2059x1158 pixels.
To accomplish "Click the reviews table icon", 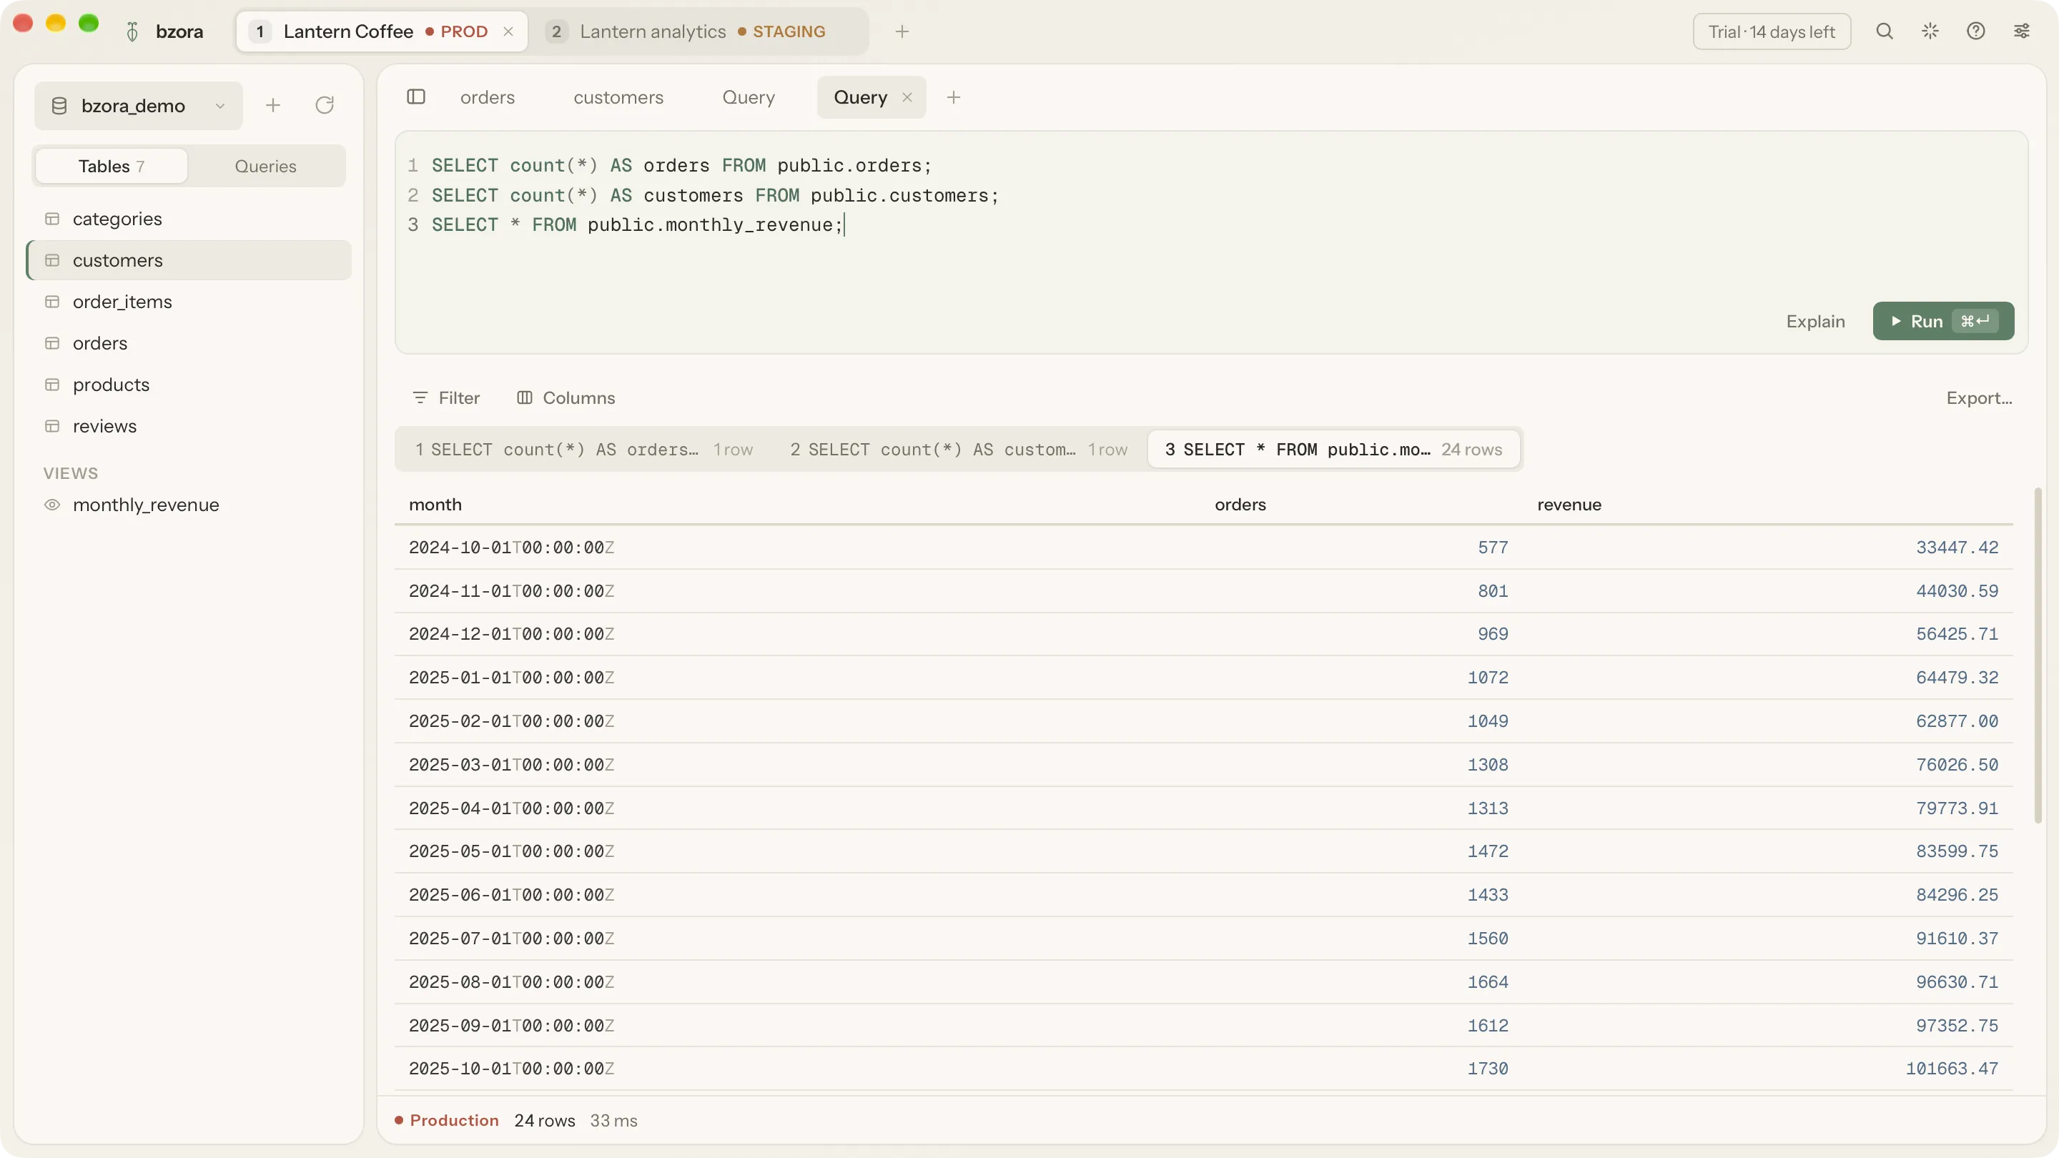I will coord(52,426).
